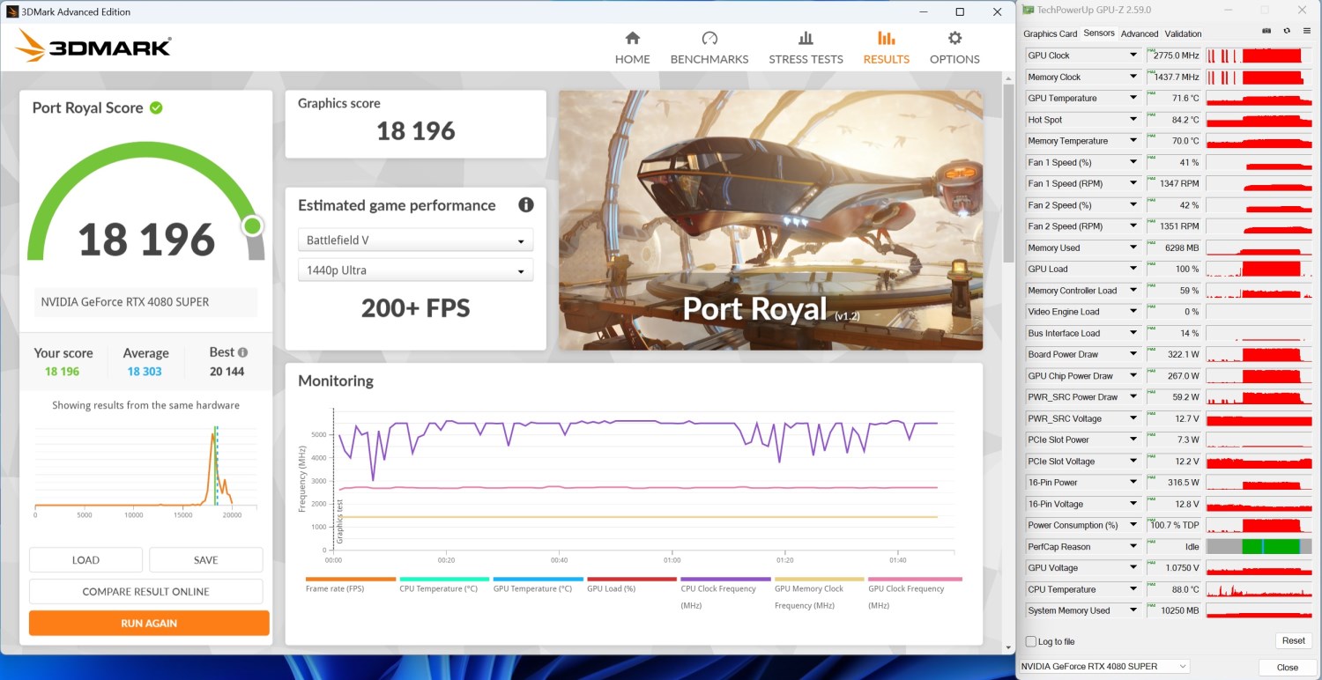Open the Options gear icon

(954, 39)
